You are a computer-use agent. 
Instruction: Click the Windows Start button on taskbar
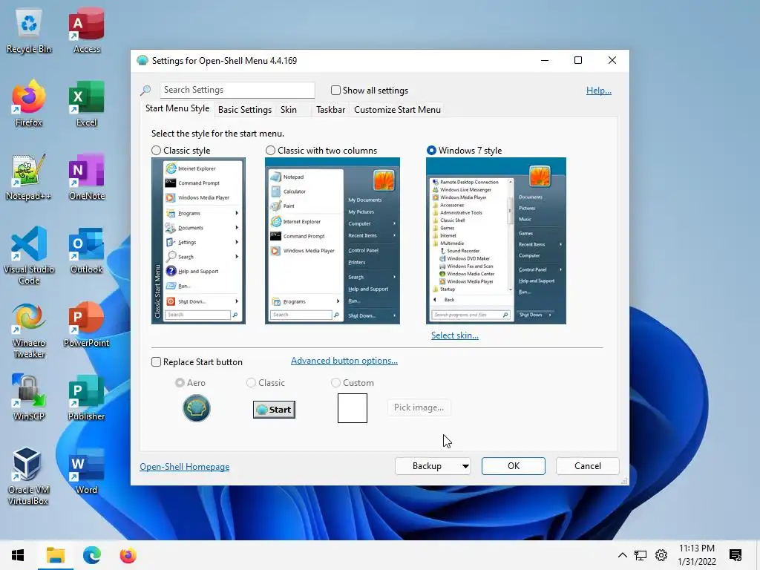18,555
